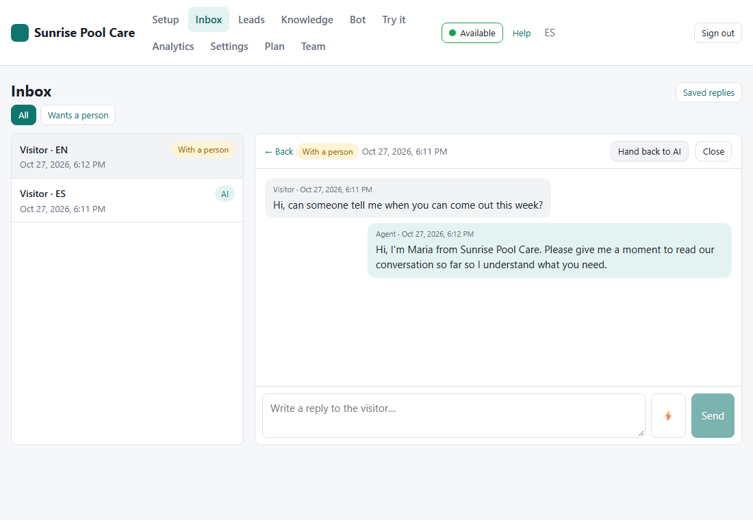The height and width of the screenshot is (520, 753).
Task: Toggle the Available status button
Action: tap(472, 33)
